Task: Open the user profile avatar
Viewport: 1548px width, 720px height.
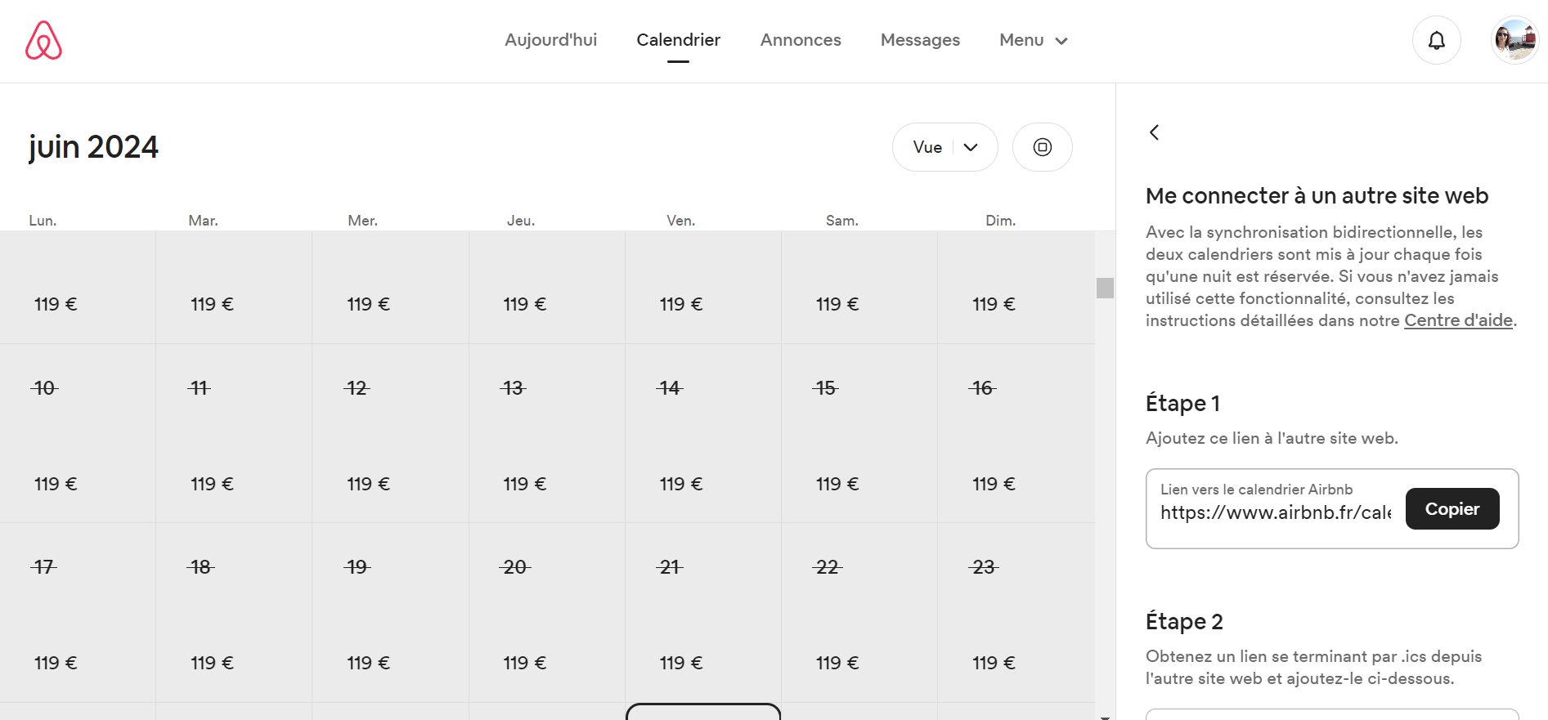Action: (1514, 40)
